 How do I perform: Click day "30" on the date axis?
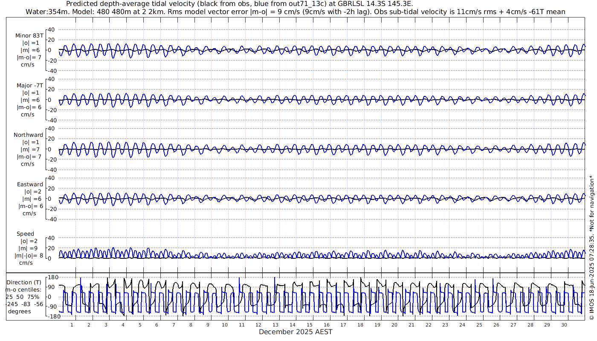point(564,325)
